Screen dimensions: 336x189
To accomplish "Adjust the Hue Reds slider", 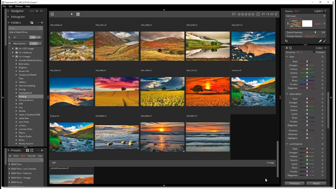I will point(307,61).
